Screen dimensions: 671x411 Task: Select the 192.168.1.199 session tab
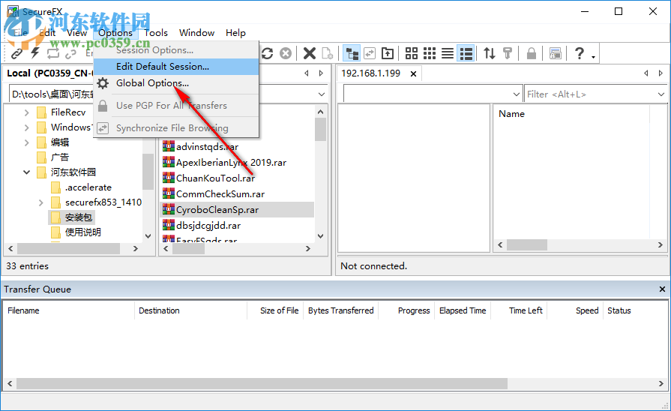click(370, 73)
